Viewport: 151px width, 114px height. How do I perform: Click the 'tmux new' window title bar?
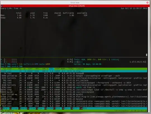click(75, 3)
